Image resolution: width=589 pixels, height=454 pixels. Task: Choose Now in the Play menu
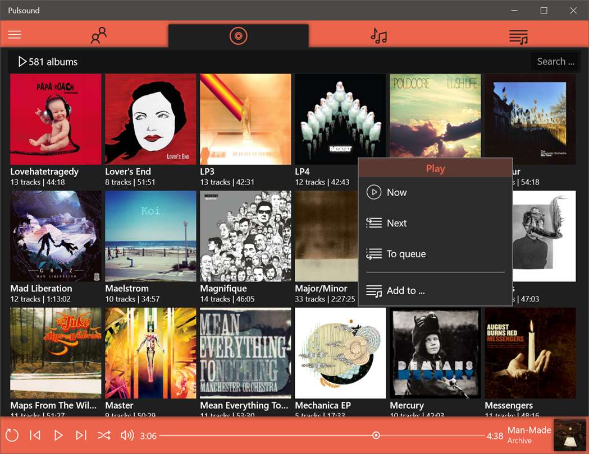point(435,192)
